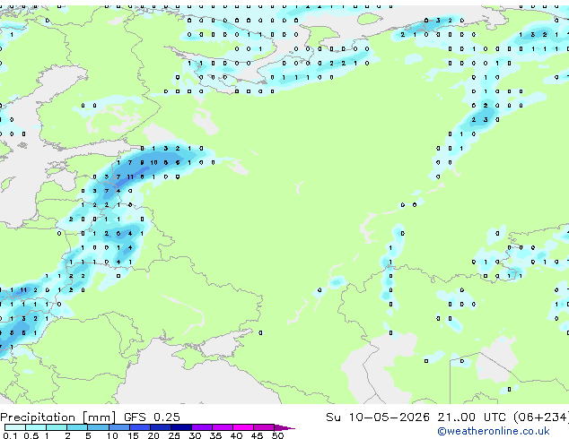This screenshot has height=439, width=569.
Task: Open the weatheronline.co.uk copyright link
Action: tap(494, 431)
